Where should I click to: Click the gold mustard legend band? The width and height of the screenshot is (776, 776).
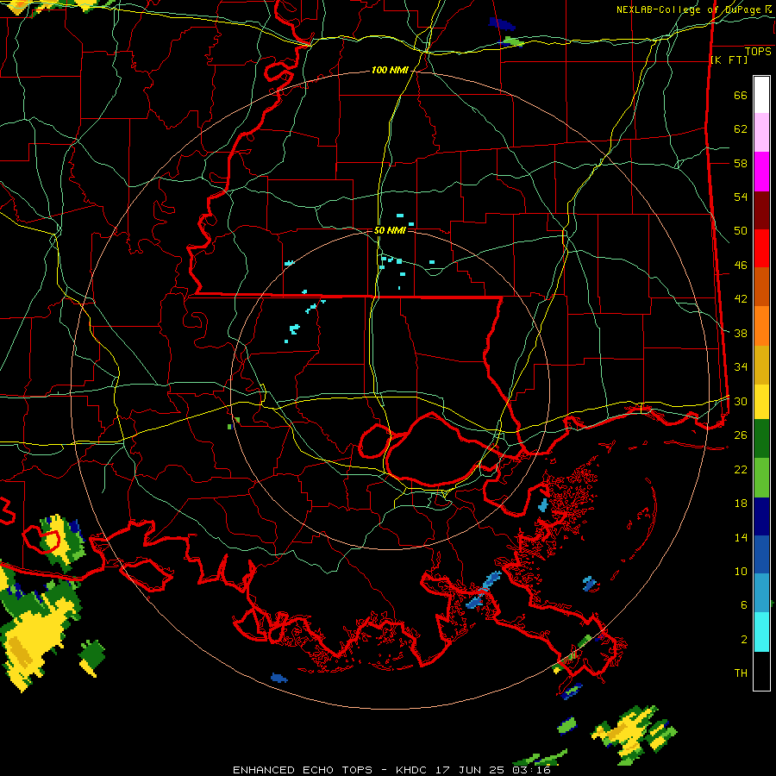761,365
